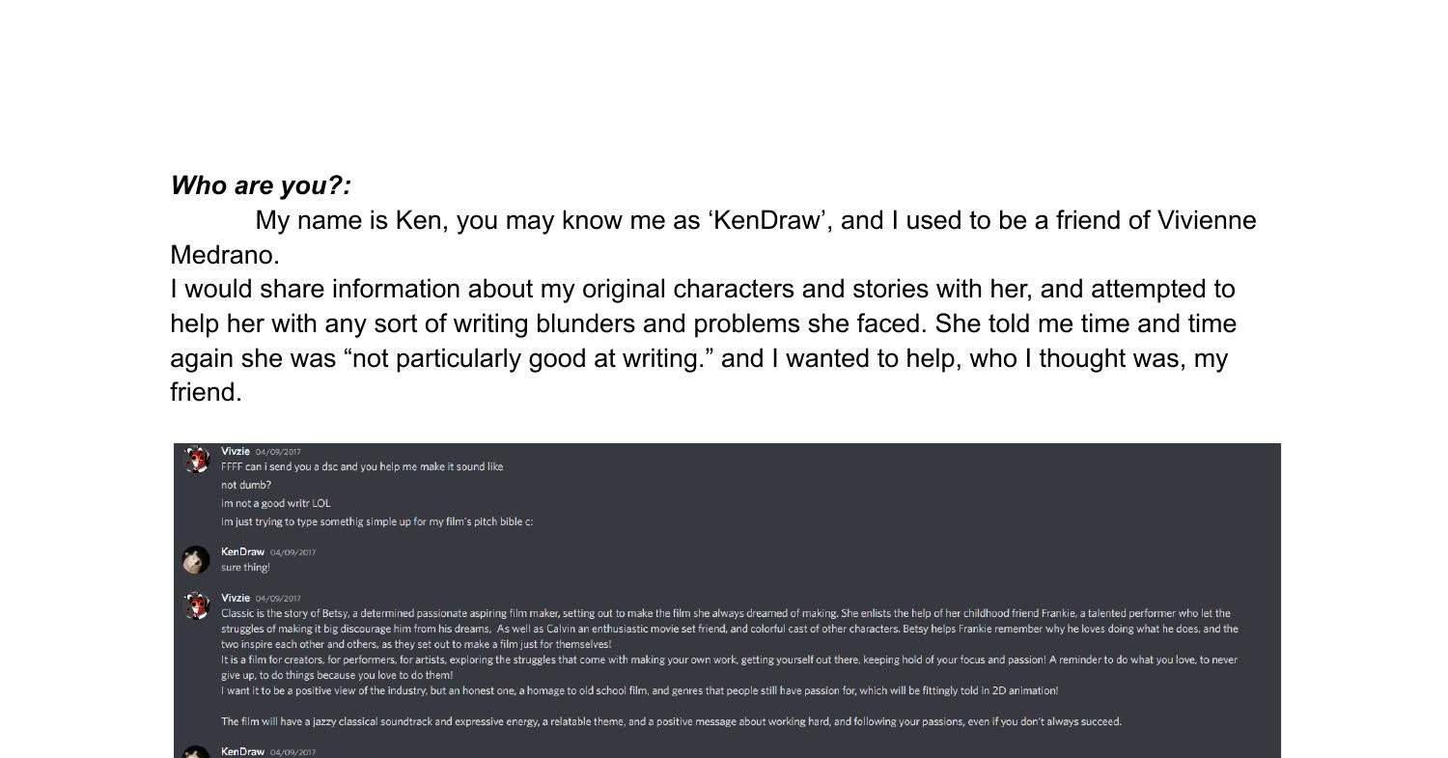The width and height of the screenshot is (1448, 758).
Task: Select the Vivzie username above 'Classic is the story'
Action: pyautogui.click(x=236, y=598)
